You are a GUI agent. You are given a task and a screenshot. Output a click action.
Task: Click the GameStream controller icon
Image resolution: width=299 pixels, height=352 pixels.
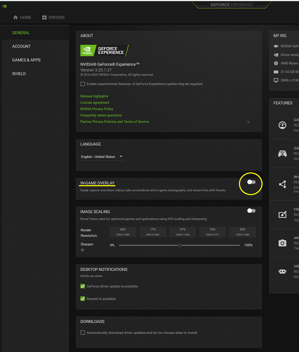tap(282, 154)
